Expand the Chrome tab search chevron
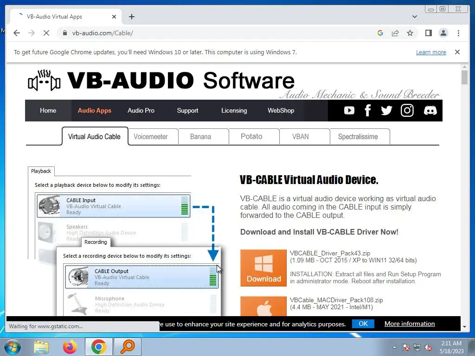This screenshot has width=475, height=356. pos(415,17)
